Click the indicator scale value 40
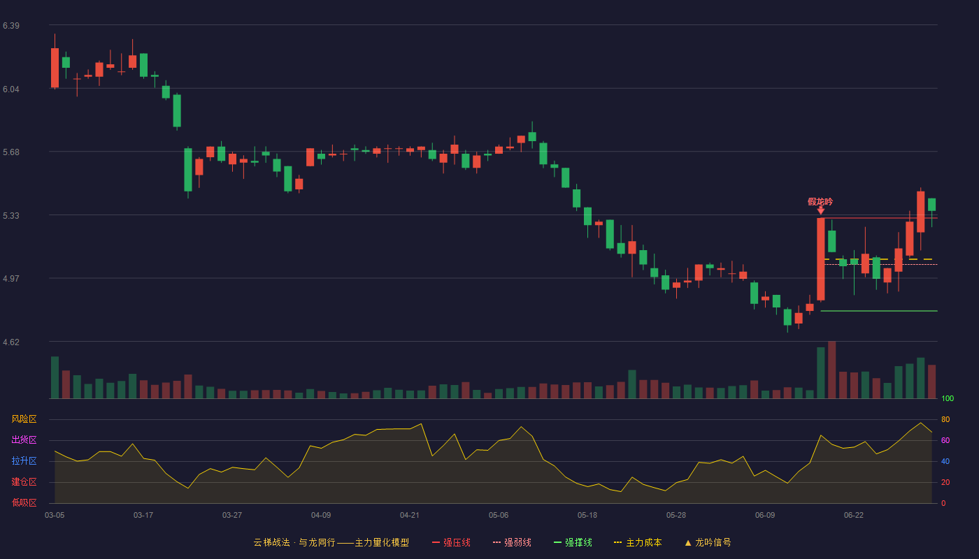This screenshot has width=979, height=559. point(945,462)
